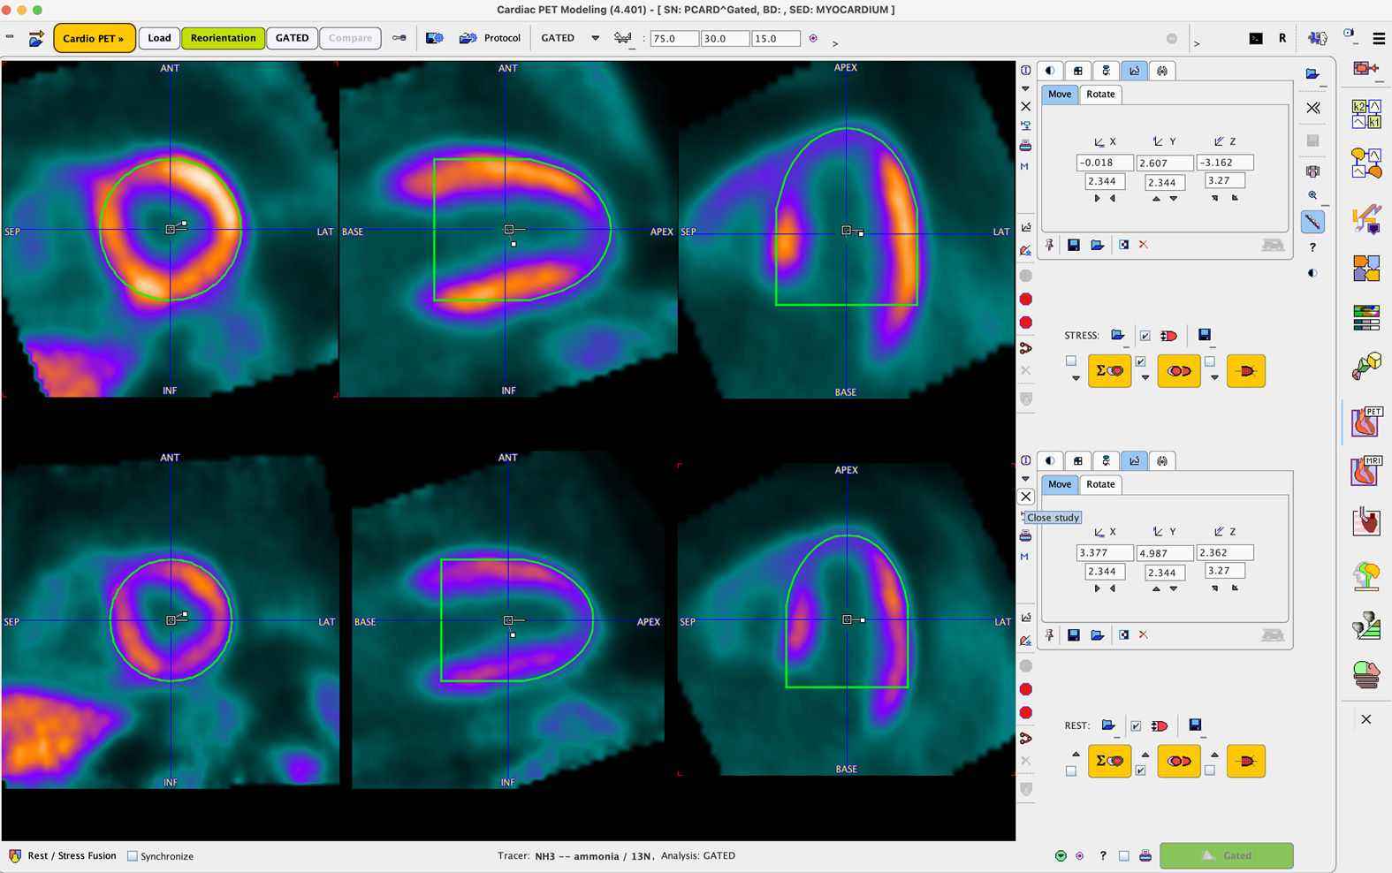Load stress transformation folder icon
Screen dimensions: 1392x873
pyautogui.click(x=1097, y=245)
